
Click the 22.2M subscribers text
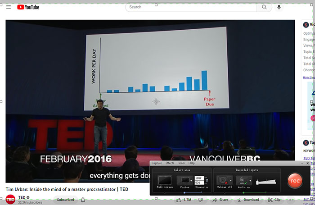pyautogui.click(x=30, y=202)
